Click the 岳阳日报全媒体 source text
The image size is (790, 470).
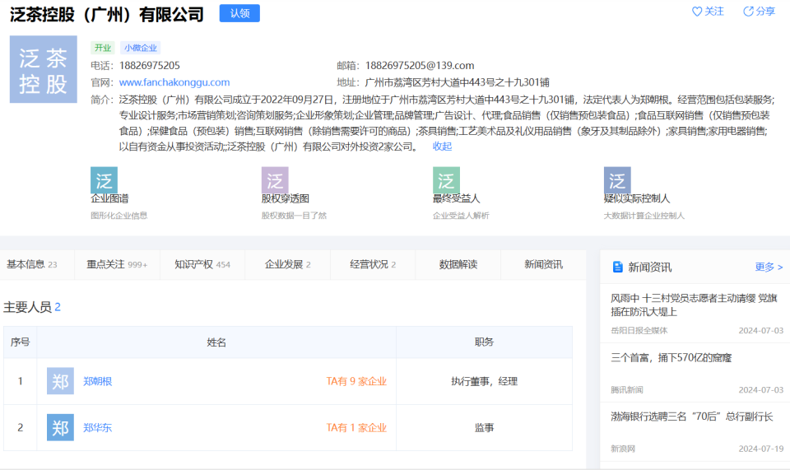(x=639, y=330)
